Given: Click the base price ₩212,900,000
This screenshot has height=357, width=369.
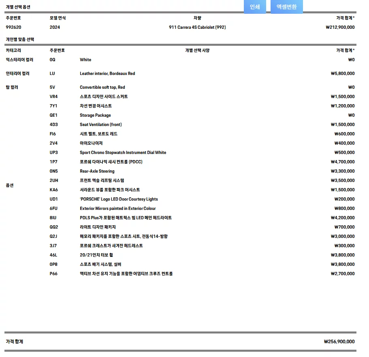Looking at the screenshot, I should click(340, 28).
